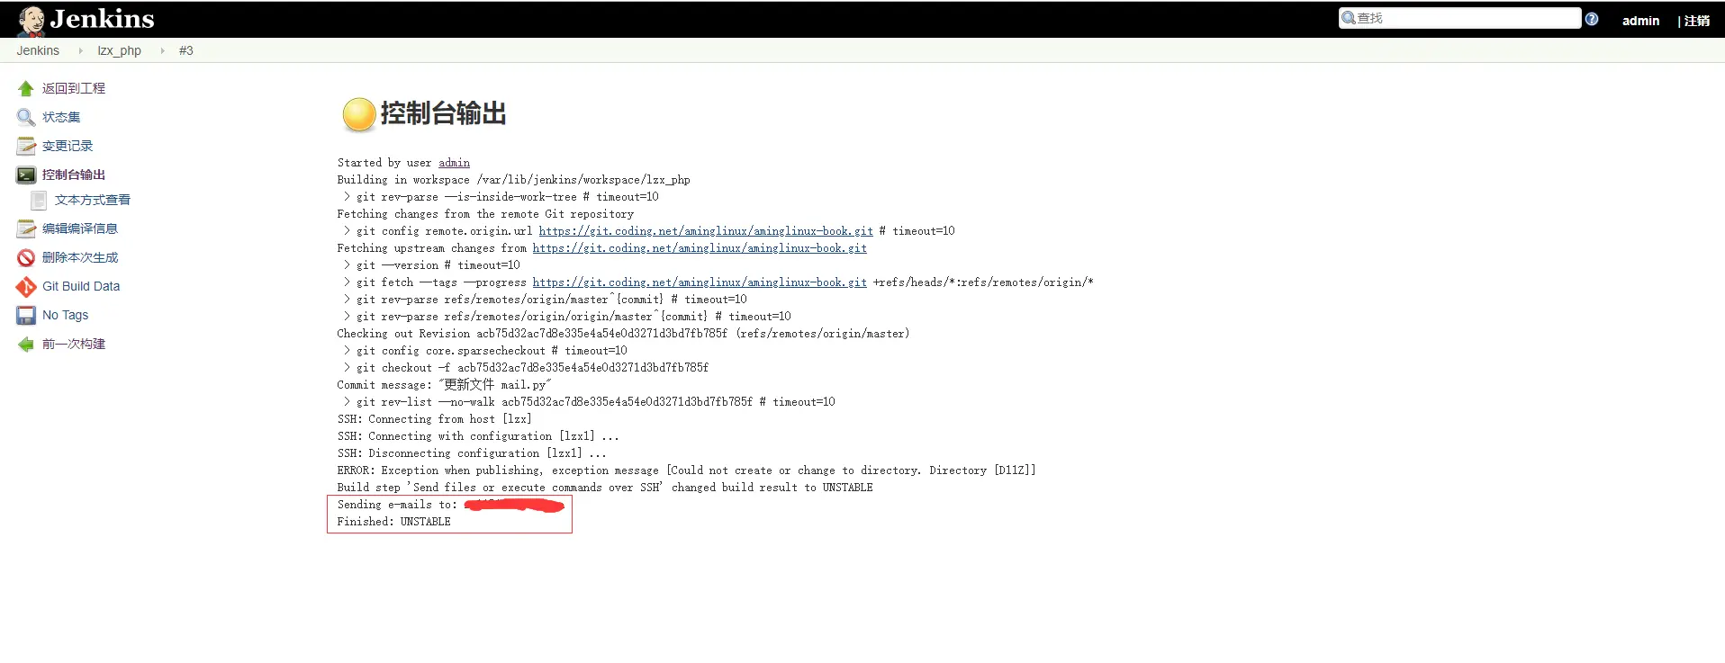This screenshot has width=1725, height=663.
Task: Open search help question-mark icon
Action: tap(1592, 19)
